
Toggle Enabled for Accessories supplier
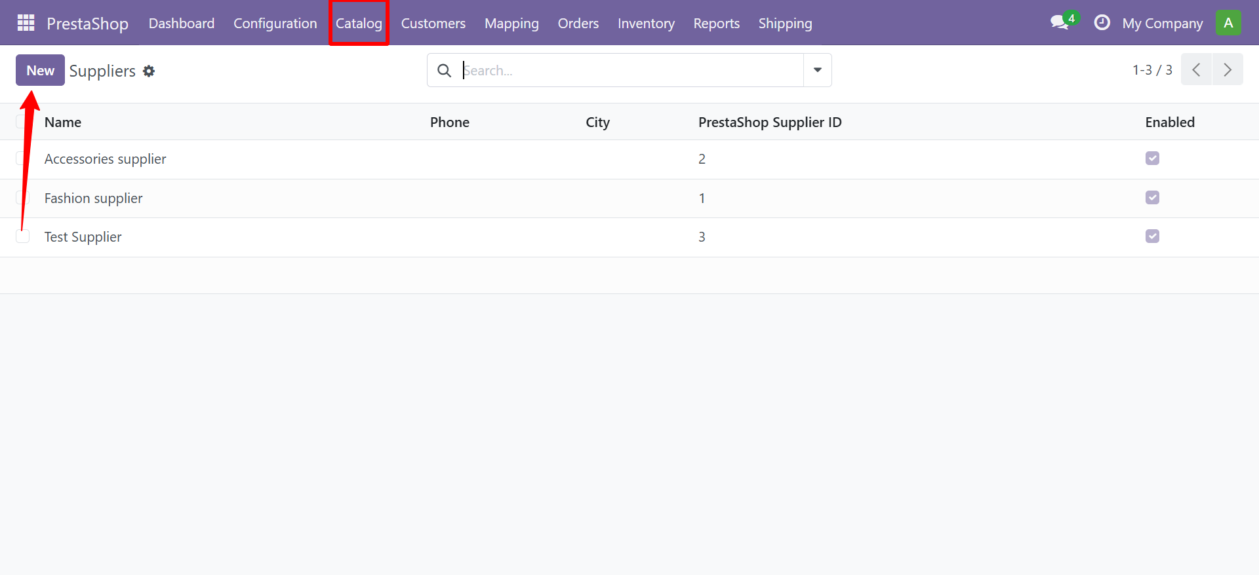coord(1152,158)
